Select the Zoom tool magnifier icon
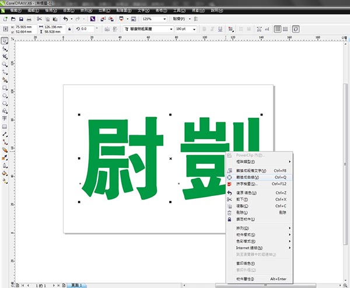The width and height of the screenshot is (350, 288). coord(5,64)
